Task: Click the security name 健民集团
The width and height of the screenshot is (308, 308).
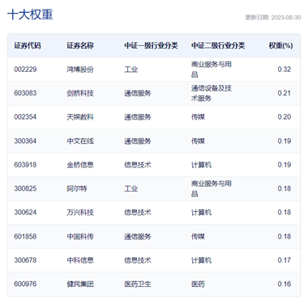Action: [80, 284]
